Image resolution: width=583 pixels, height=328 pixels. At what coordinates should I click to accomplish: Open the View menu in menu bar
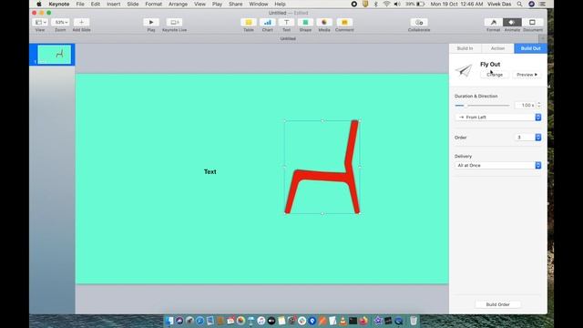click(199, 4)
